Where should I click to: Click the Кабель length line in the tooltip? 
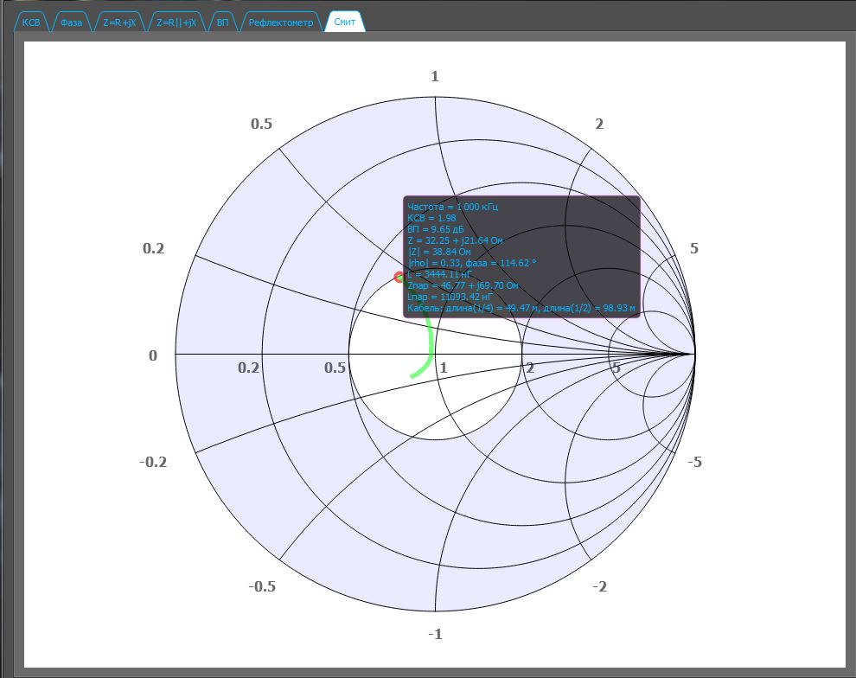(x=521, y=308)
